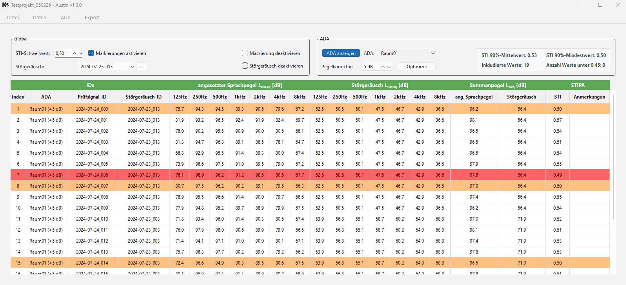Click the browse '...' button next to Störgeräusch
626x285 pixels.
click(x=142, y=67)
